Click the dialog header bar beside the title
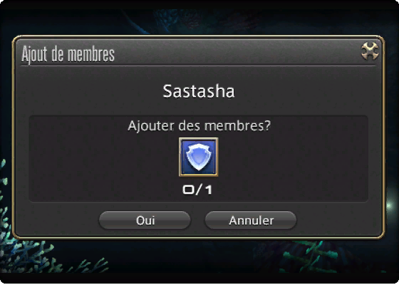 (237, 53)
